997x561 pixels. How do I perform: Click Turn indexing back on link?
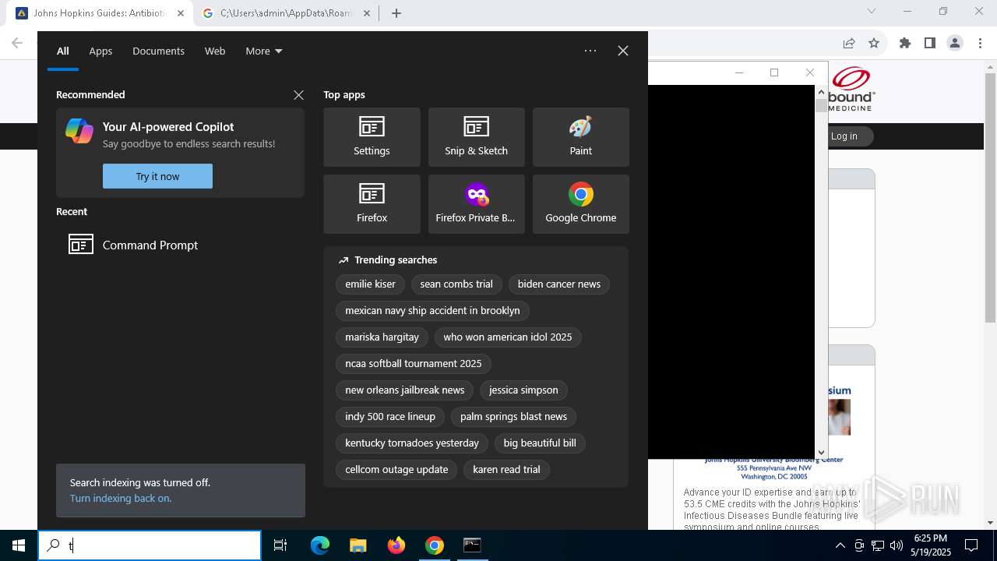click(121, 498)
